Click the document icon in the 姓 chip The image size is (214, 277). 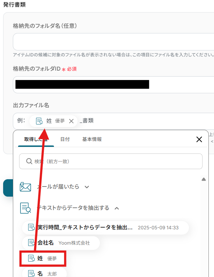point(39,121)
